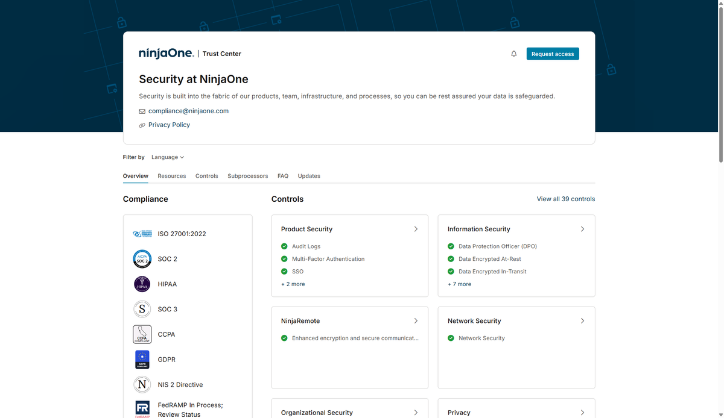
Task: Open the FAQ tab
Action: point(283,176)
